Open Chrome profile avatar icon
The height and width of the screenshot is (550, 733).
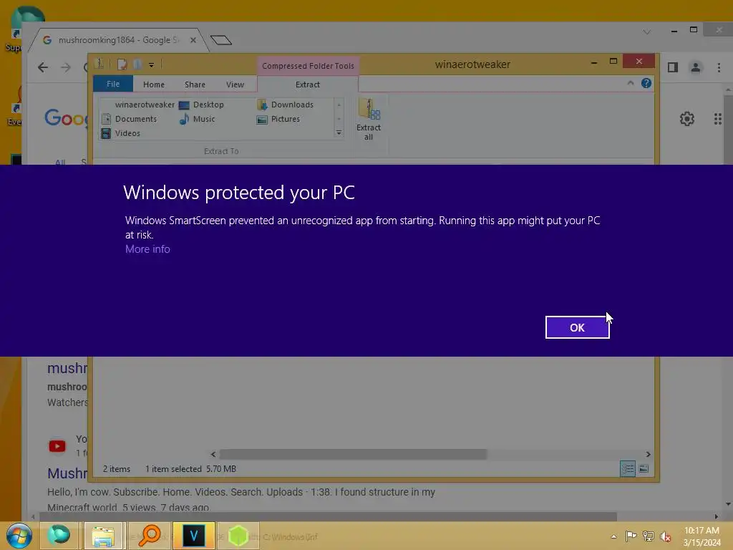696,67
